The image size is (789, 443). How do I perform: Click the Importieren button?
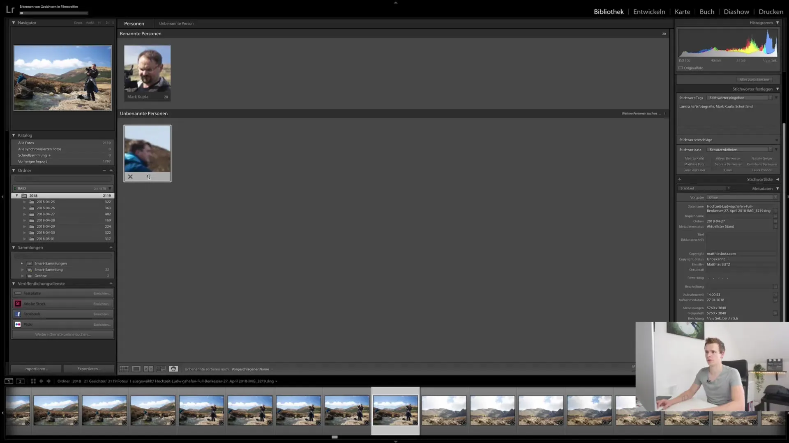(36, 369)
